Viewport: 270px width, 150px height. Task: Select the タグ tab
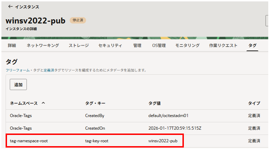tap(252, 46)
